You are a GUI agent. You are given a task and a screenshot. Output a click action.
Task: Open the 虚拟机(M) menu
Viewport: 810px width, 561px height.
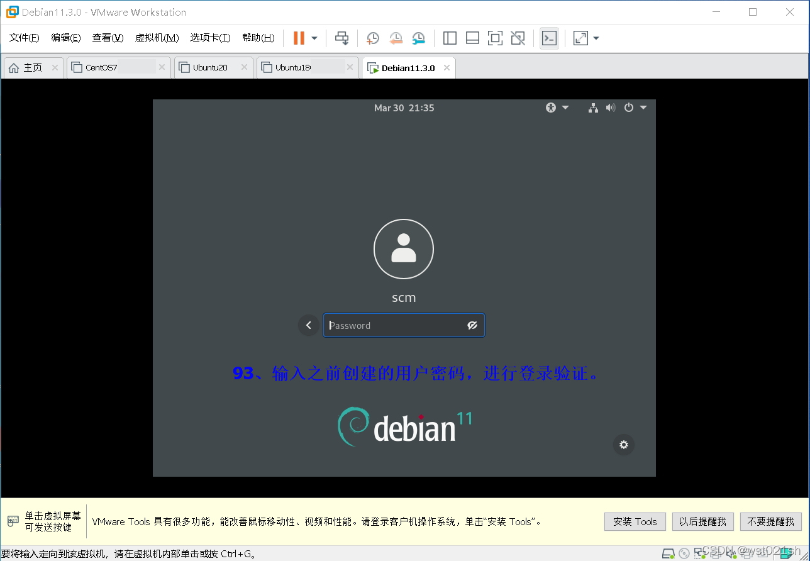[x=157, y=38]
